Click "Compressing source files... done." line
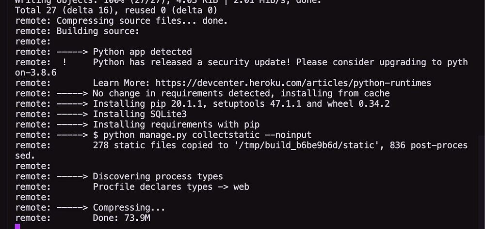 coord(142,21)
